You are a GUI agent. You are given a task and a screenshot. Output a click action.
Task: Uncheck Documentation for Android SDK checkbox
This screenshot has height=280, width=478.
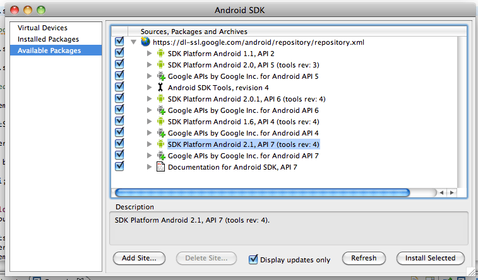coord(119,166)
